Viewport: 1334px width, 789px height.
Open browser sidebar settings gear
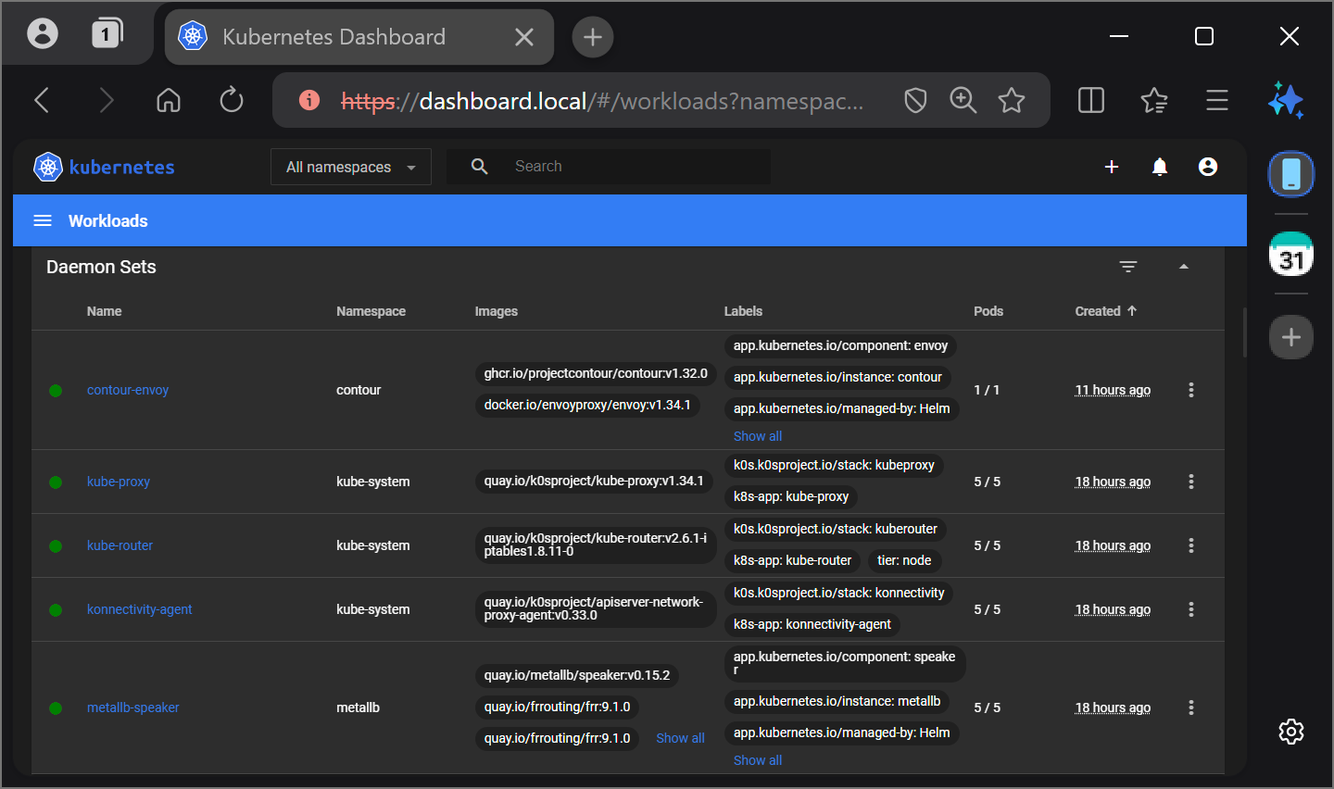click(1290, 732)
